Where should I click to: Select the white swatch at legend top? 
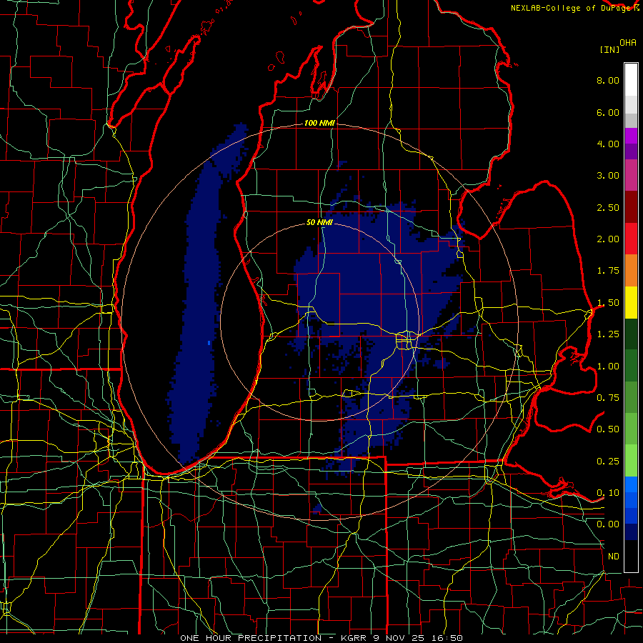point(631,79)
